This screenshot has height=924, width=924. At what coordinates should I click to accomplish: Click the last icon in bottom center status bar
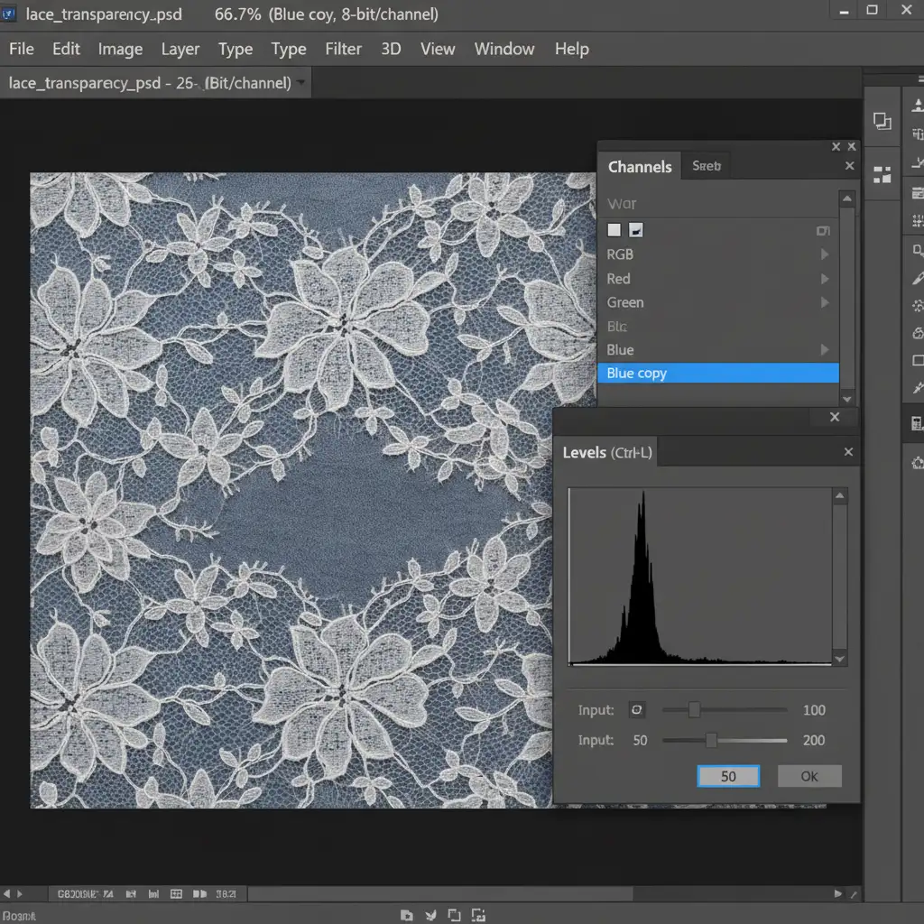coord(479,914)
